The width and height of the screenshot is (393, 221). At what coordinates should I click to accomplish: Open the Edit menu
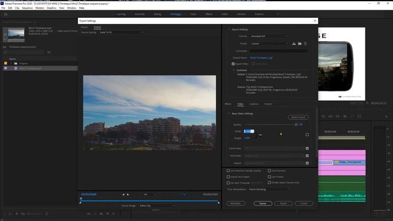[x=10, y=8]
